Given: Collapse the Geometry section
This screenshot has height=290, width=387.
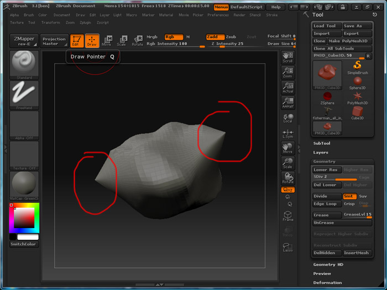Looking at the screenshot, I should 324,161.
